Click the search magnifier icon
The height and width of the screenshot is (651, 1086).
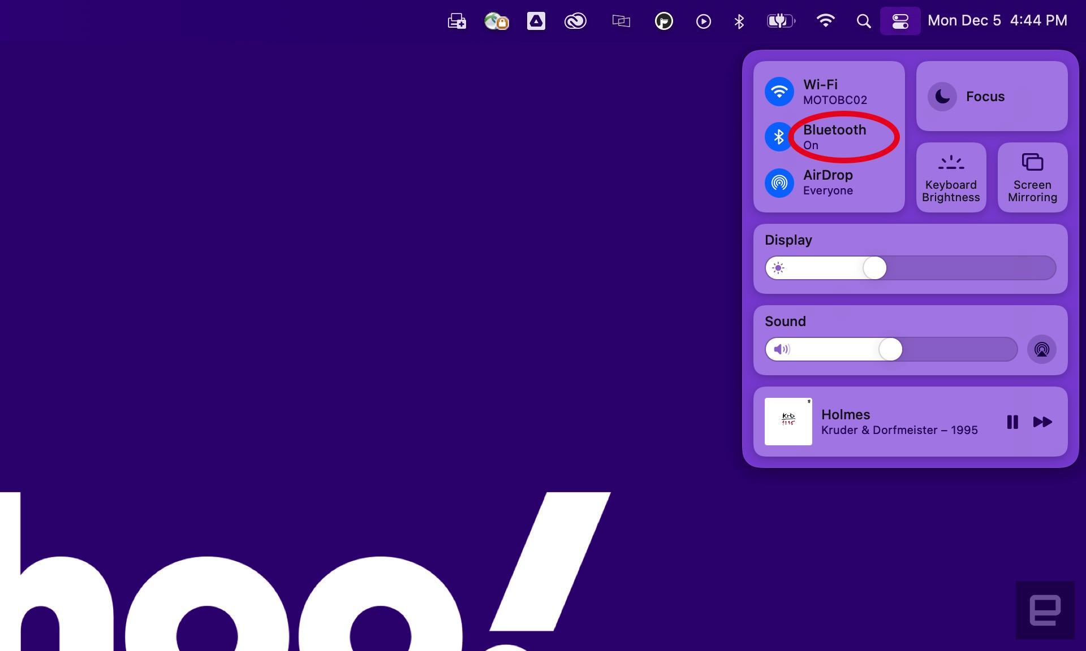863,21
